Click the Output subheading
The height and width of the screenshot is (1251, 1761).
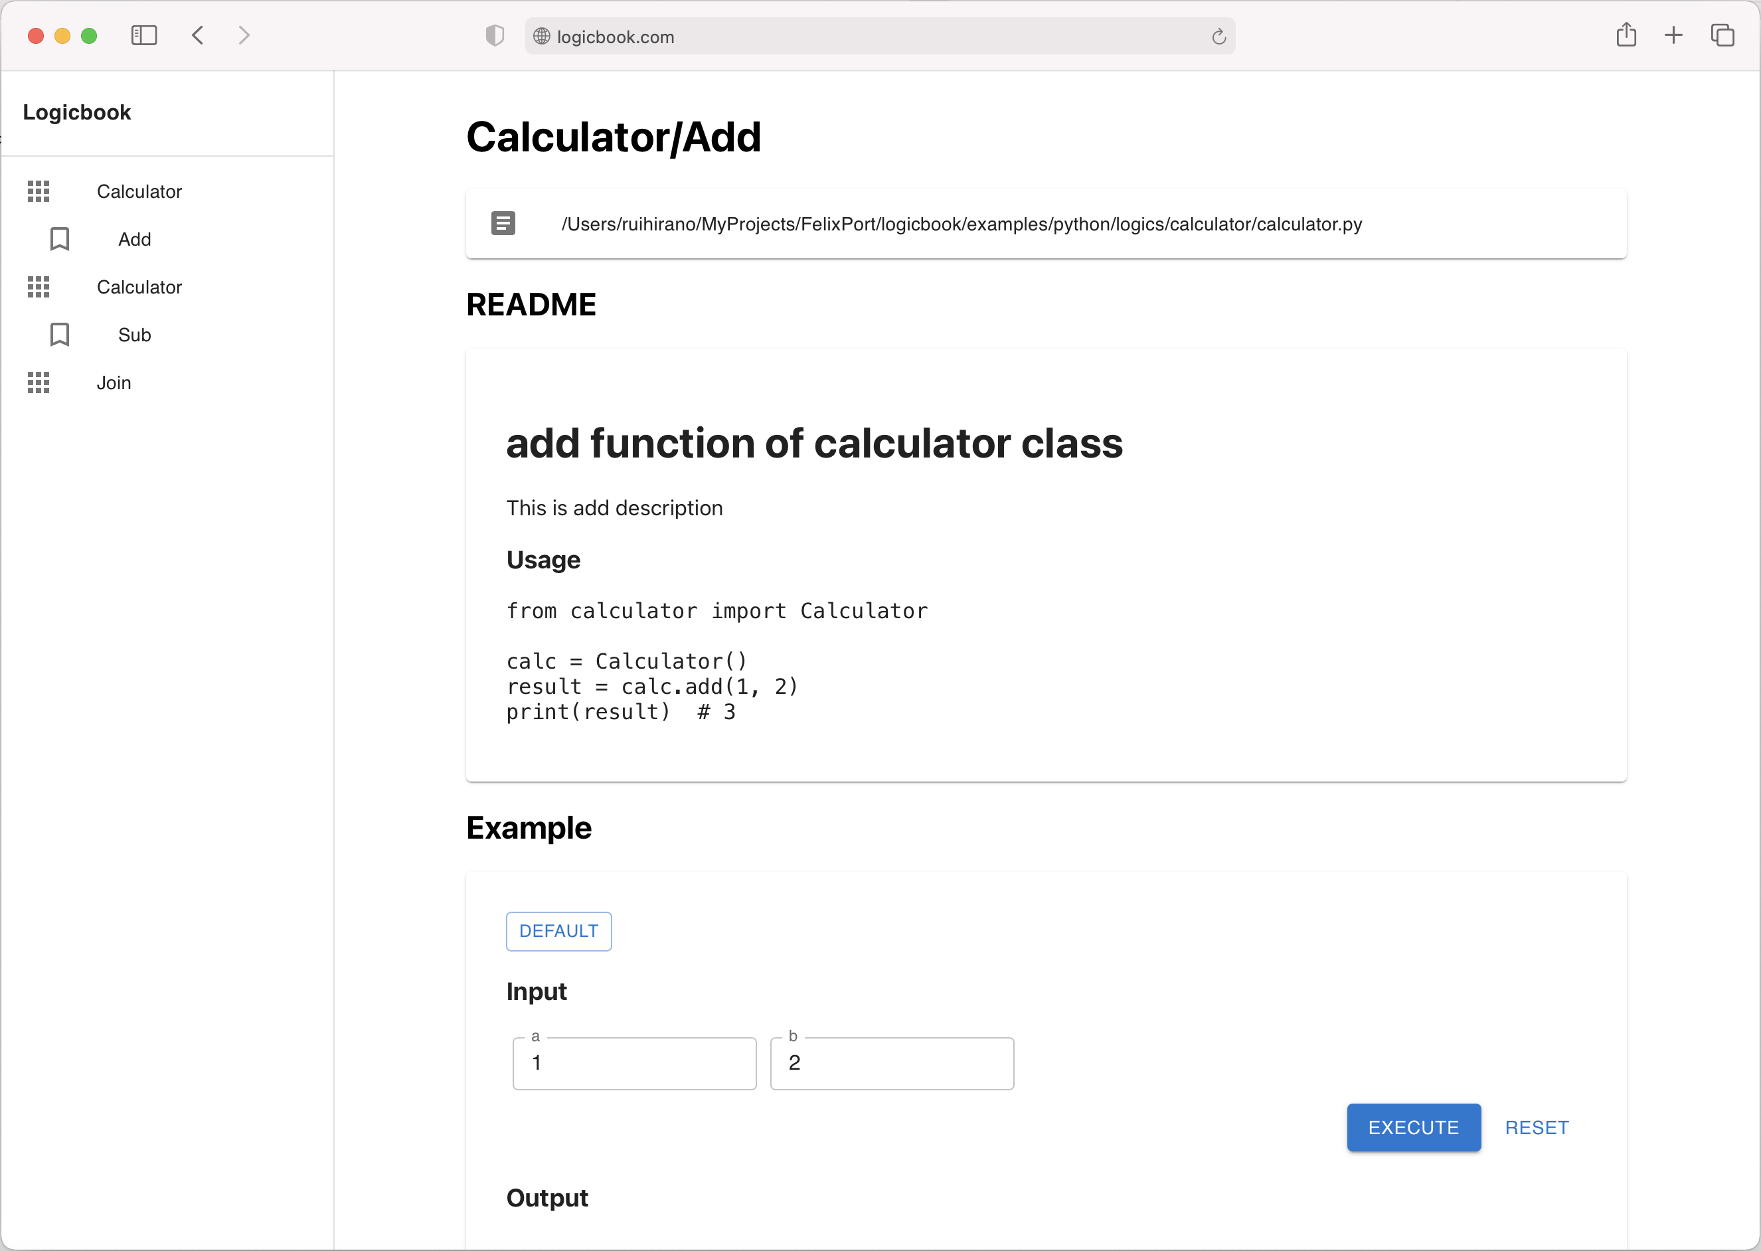point(547,1198)
